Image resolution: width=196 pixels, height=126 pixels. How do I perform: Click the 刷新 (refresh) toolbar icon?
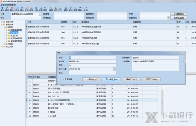[45, 9]
